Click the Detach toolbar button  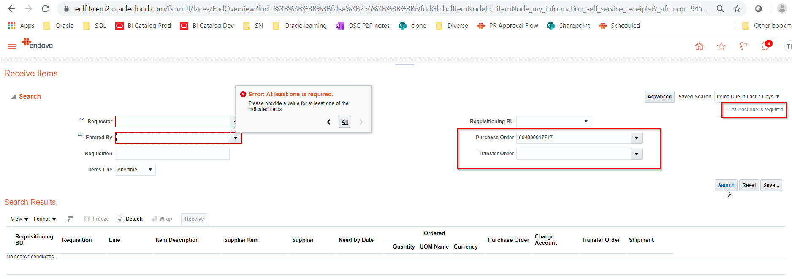[x=130, y=219]
